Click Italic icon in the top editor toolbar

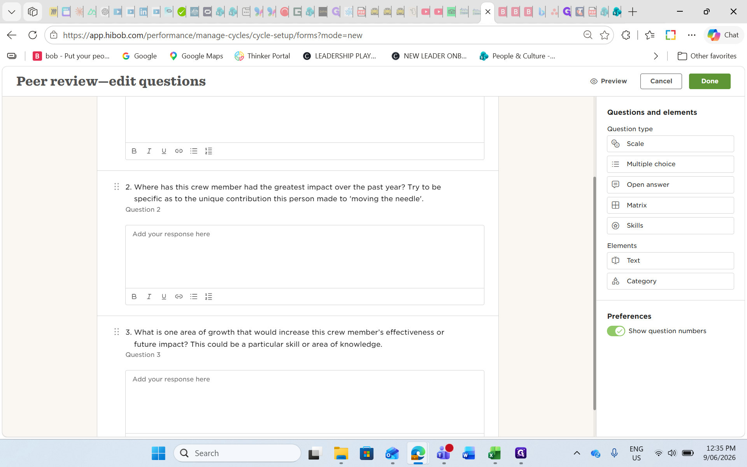coord(149,151)
